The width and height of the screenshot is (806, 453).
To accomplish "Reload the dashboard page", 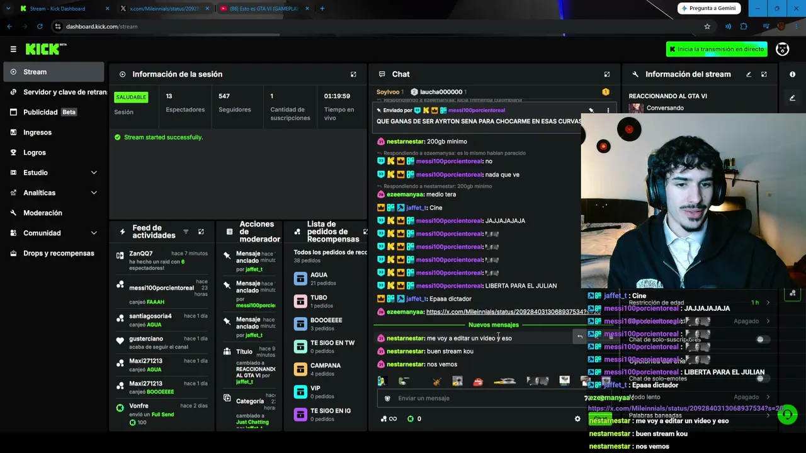I will (x=40, y=26).
